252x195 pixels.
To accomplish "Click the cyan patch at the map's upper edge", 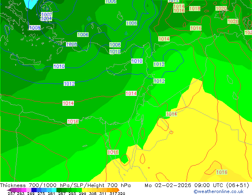I will click(31, 4).
